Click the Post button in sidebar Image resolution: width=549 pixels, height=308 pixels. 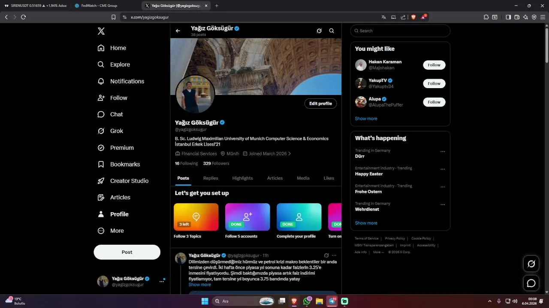(x=127, y=252)
